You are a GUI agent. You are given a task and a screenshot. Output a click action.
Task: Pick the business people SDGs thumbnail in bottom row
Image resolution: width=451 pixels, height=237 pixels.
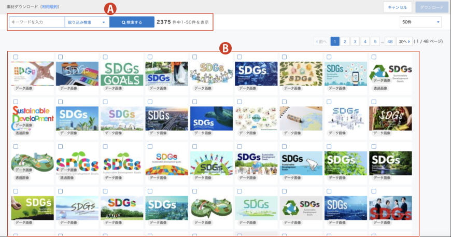pyautogui.click(x=390, y=208)
